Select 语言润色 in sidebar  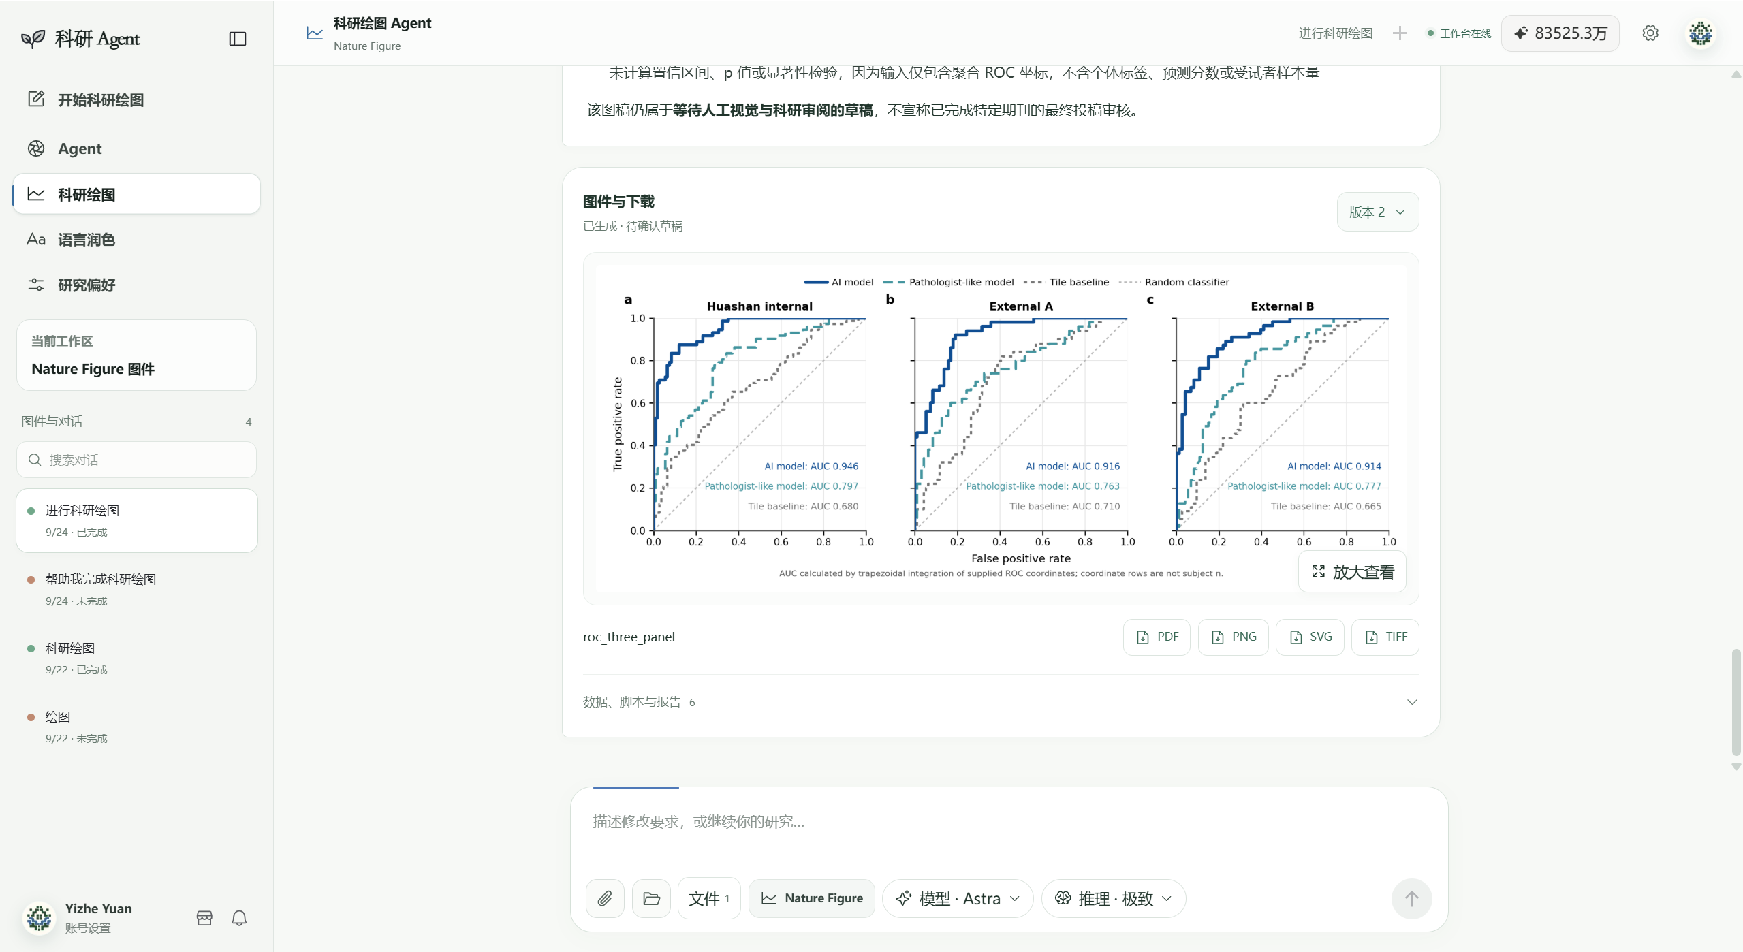tap(136, 240)
